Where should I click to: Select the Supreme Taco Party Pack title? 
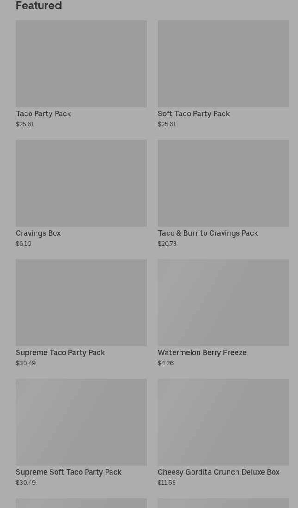60,353
